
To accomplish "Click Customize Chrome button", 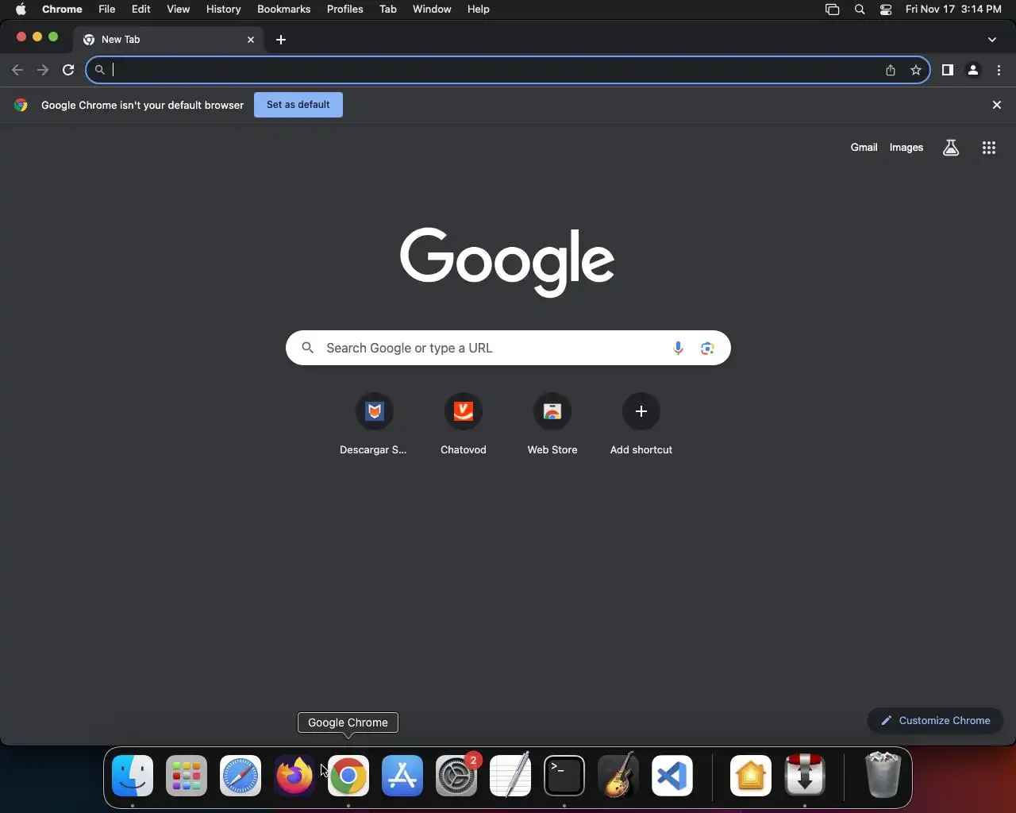I will coord(935,721).
